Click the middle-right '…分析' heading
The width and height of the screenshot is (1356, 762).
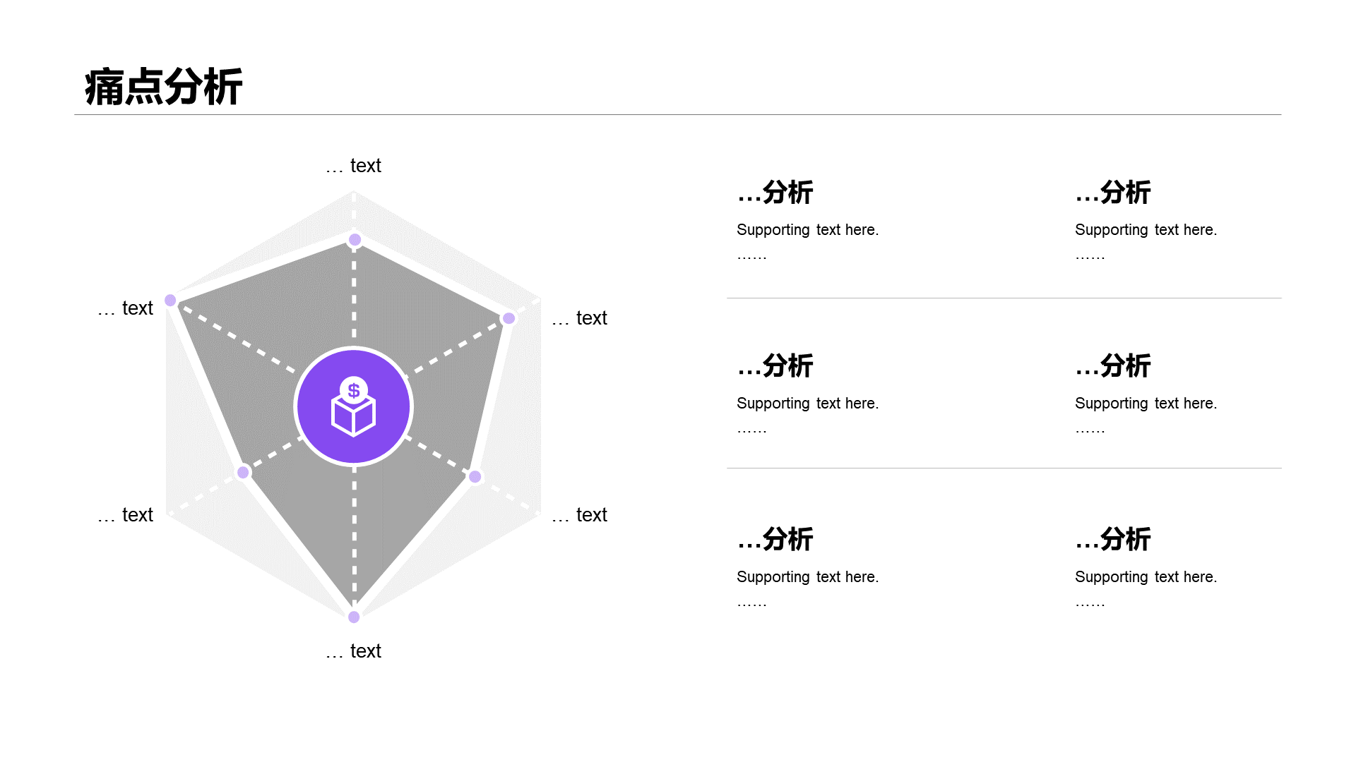pyautogui.click(x=1113, y=365)
